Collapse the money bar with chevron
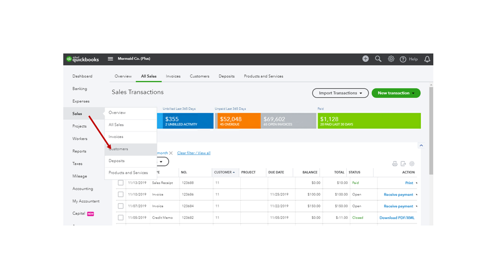Screen dimensions: 497x279 pyautogui.click(x=421, y=145)
